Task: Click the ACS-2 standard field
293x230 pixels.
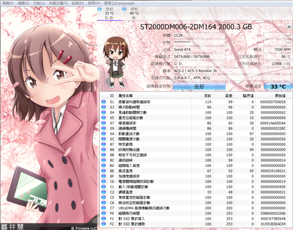Action: tap(232, 71)
